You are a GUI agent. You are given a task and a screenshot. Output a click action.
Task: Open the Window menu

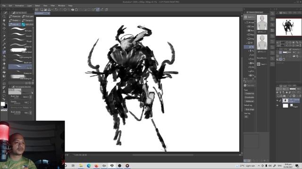(61, 6)
